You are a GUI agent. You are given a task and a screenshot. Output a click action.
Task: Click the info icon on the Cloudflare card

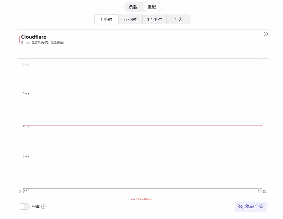tap(265, 34)
